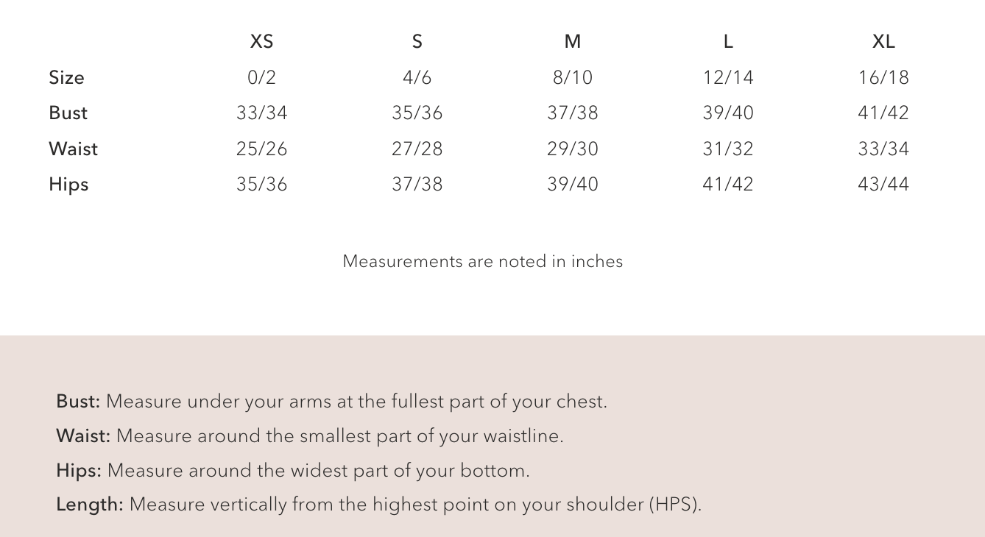Click the M column header
The height and width of the screenshot is (537, 985).
coord(573,42)
